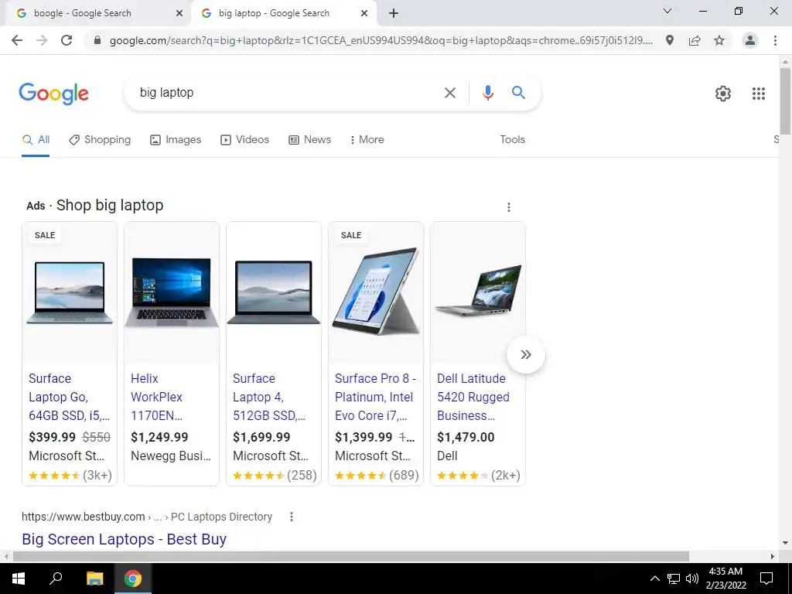The width and height of the screenshot is (792, 594).
Task: Click the Google logo
Action: tap(53, 94)
